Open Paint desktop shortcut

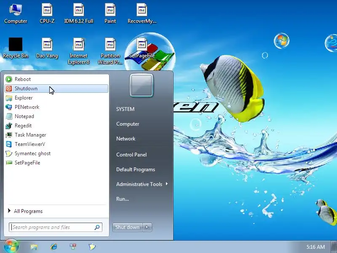(x=110, y=13)
